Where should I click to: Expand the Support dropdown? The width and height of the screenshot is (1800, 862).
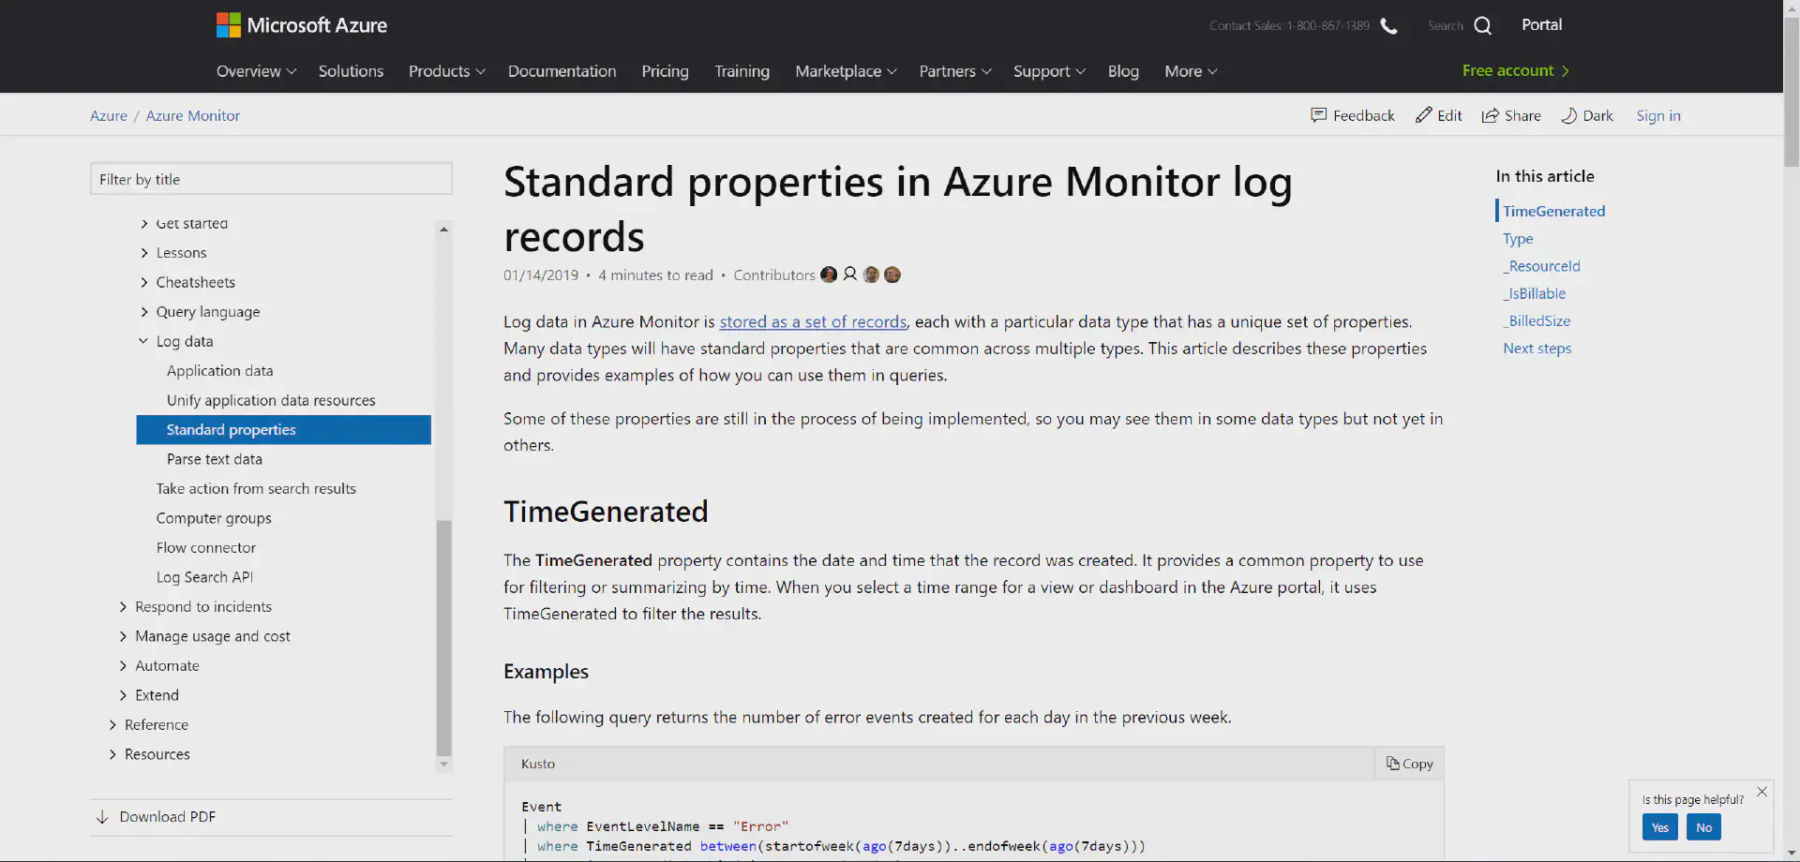[x=1049, y=71]
